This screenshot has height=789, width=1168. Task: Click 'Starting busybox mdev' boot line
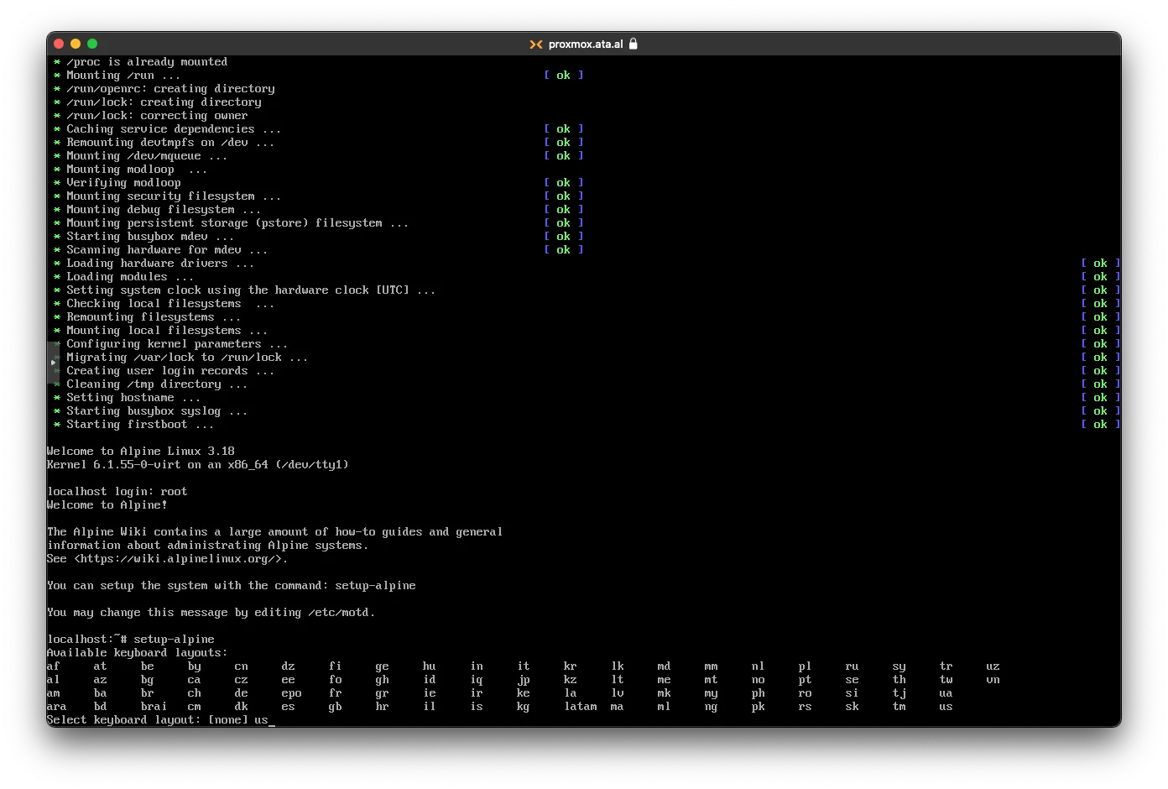pos(144,237)
